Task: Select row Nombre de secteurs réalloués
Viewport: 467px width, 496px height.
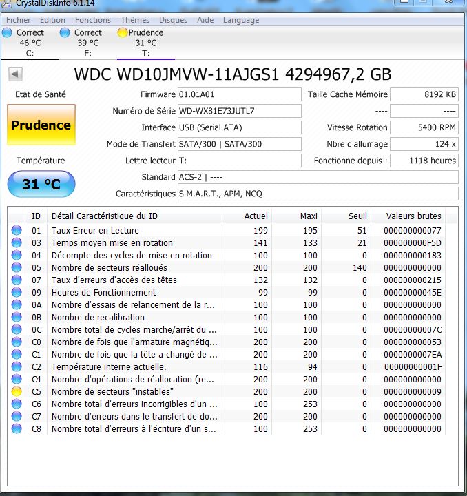Action: (227, 267)
